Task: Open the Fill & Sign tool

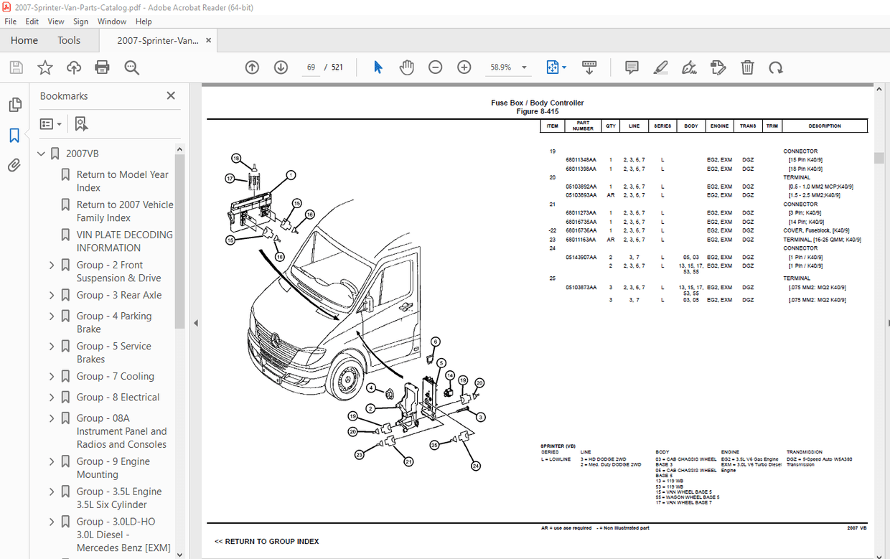Action: tap(689, 67)
